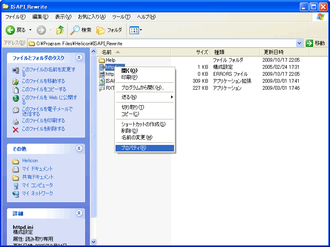Choose 印刷(P) in context menu
This screenshot has width=330, height=247.
tap(145, 77)
